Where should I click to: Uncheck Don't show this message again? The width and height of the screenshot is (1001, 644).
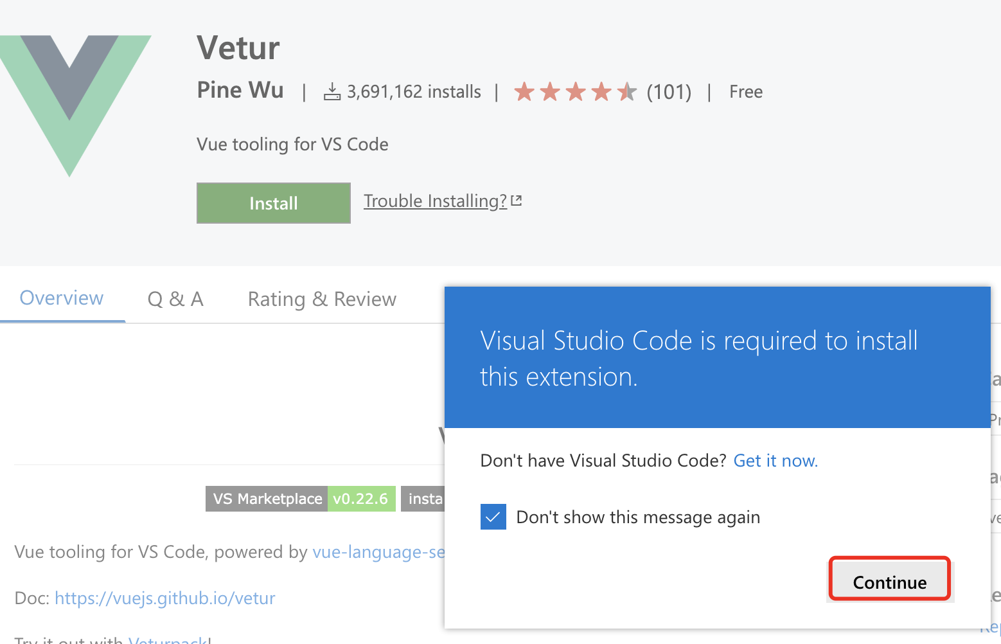click(x=493, y=517)
